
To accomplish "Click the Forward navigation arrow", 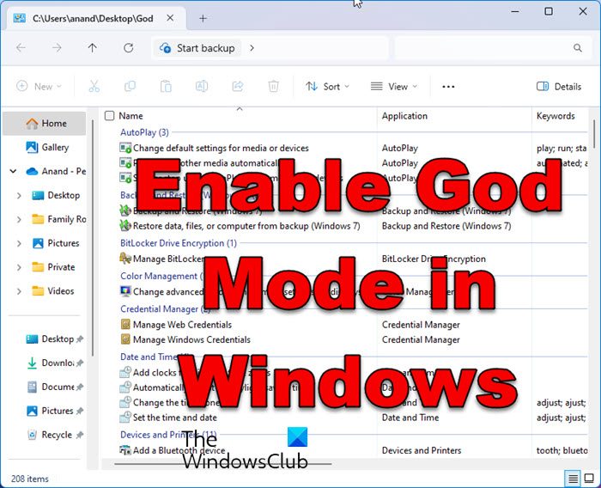I will point(57,48).
